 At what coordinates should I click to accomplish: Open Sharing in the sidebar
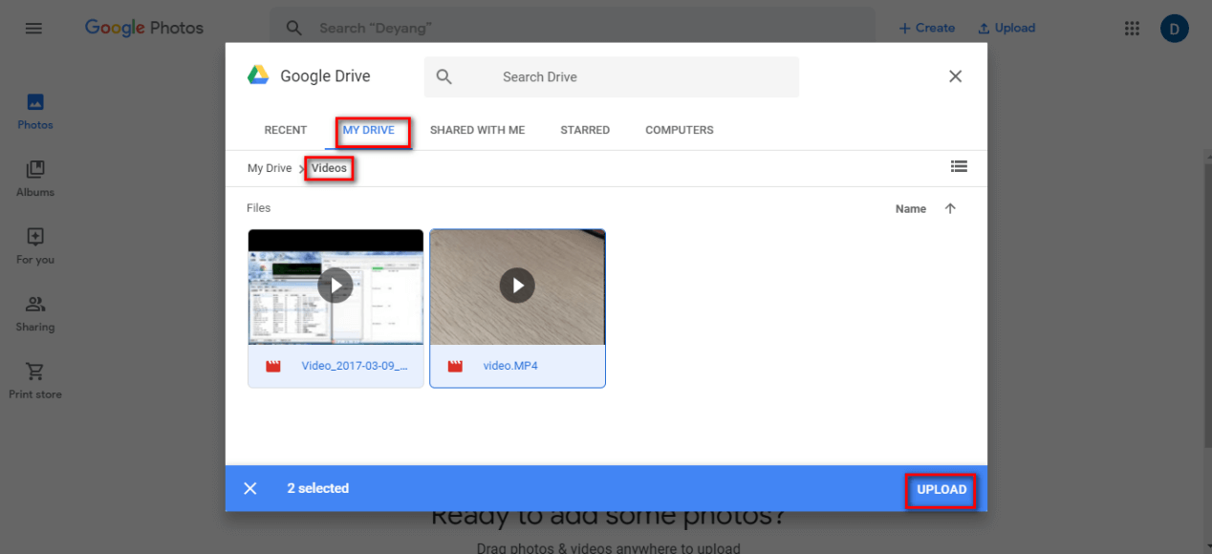(x=35, y=313)
